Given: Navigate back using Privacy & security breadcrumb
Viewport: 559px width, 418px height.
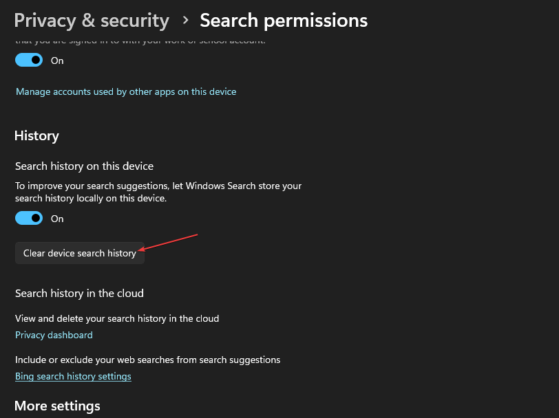Looking at the screenshot, I should (91, 20).
